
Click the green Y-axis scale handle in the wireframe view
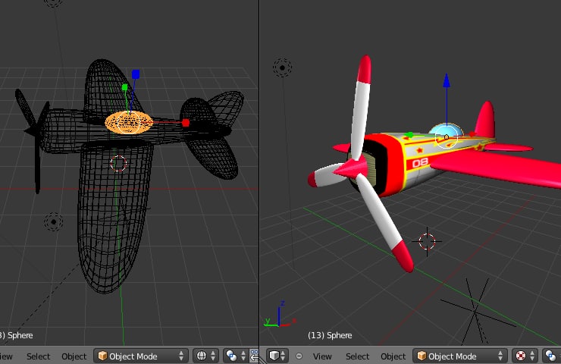coord(124,87)
